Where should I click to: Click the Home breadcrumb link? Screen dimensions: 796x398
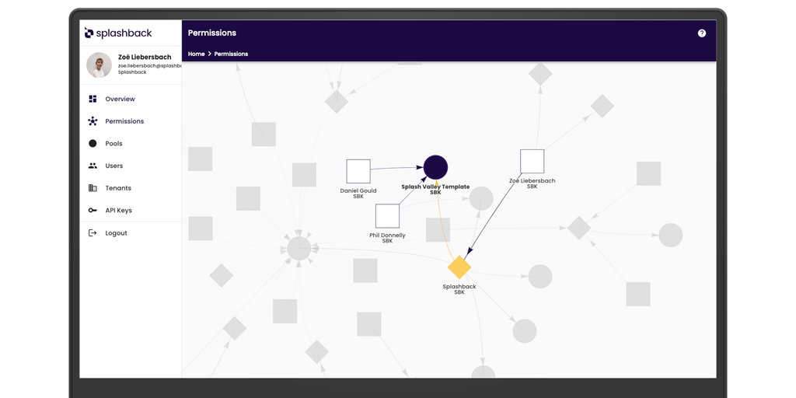[197, 54]
